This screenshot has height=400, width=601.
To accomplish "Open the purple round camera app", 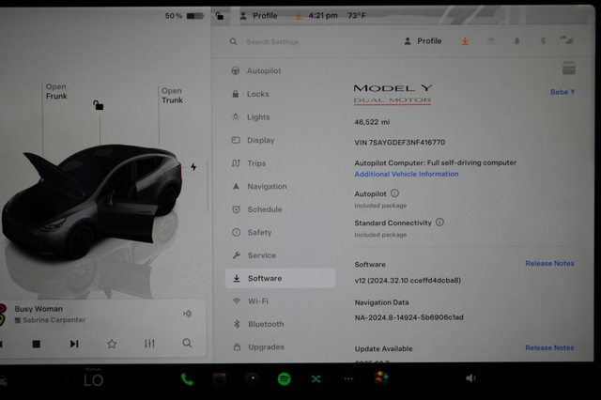I will point(252,379).
